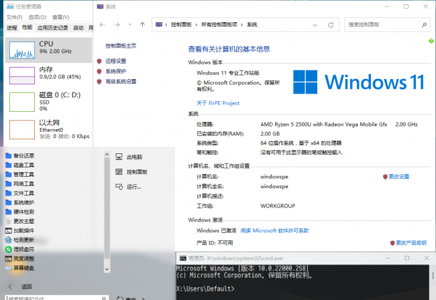Click the 返回 back button in start menu
The image size is (436, 300).
tap(21, 287)
